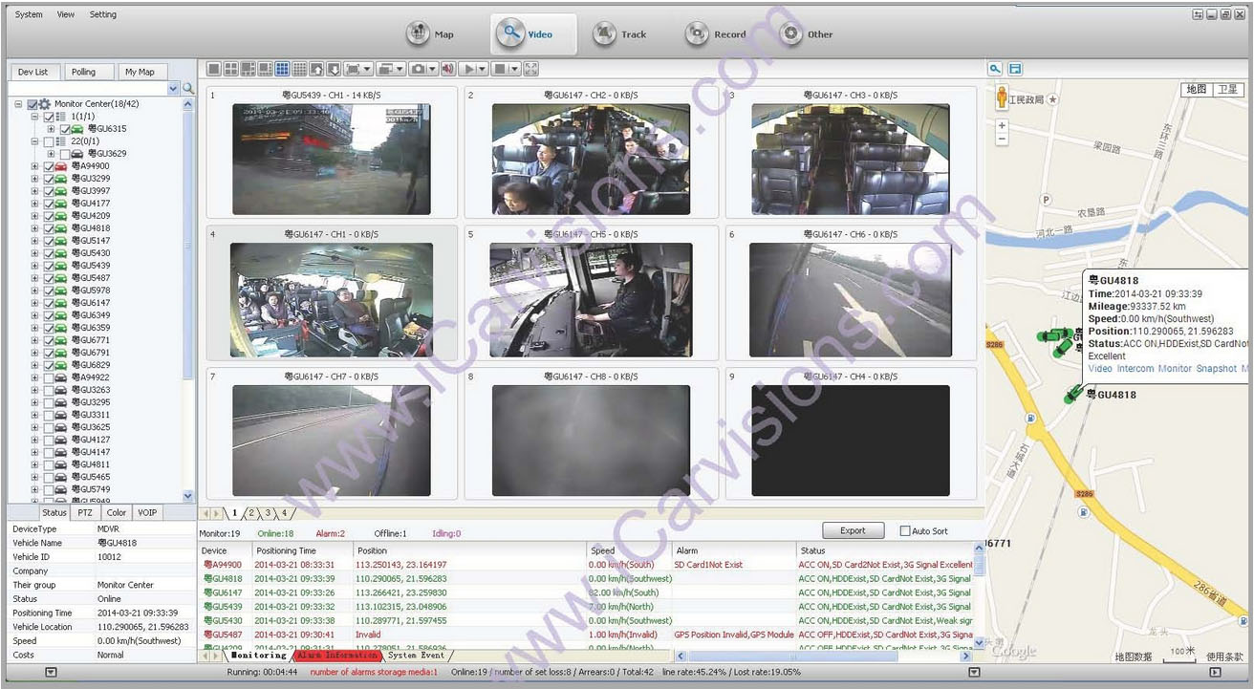
Task: Check the 粤GU3629 vehicle checkbox
Action: point(65,153)
